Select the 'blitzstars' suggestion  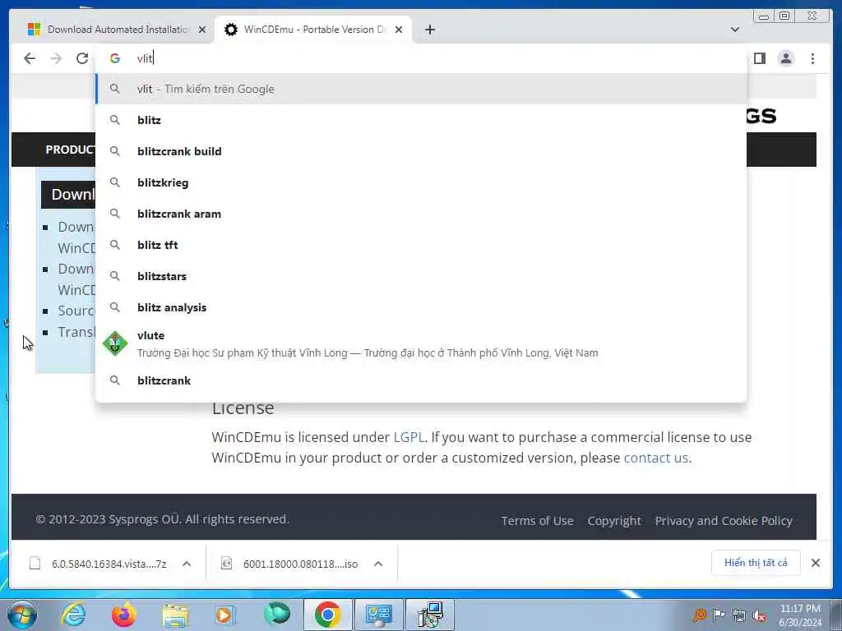point(421,276)
